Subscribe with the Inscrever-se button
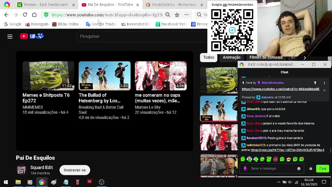The height and width of the screenshot is (187, 332). pos(75,170)
